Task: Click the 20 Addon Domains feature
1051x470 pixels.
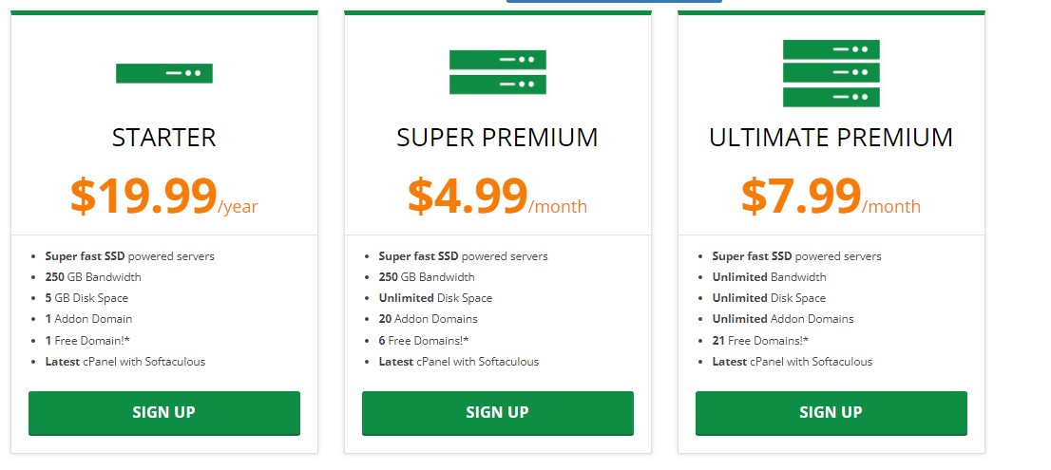Action: (428, 319)
